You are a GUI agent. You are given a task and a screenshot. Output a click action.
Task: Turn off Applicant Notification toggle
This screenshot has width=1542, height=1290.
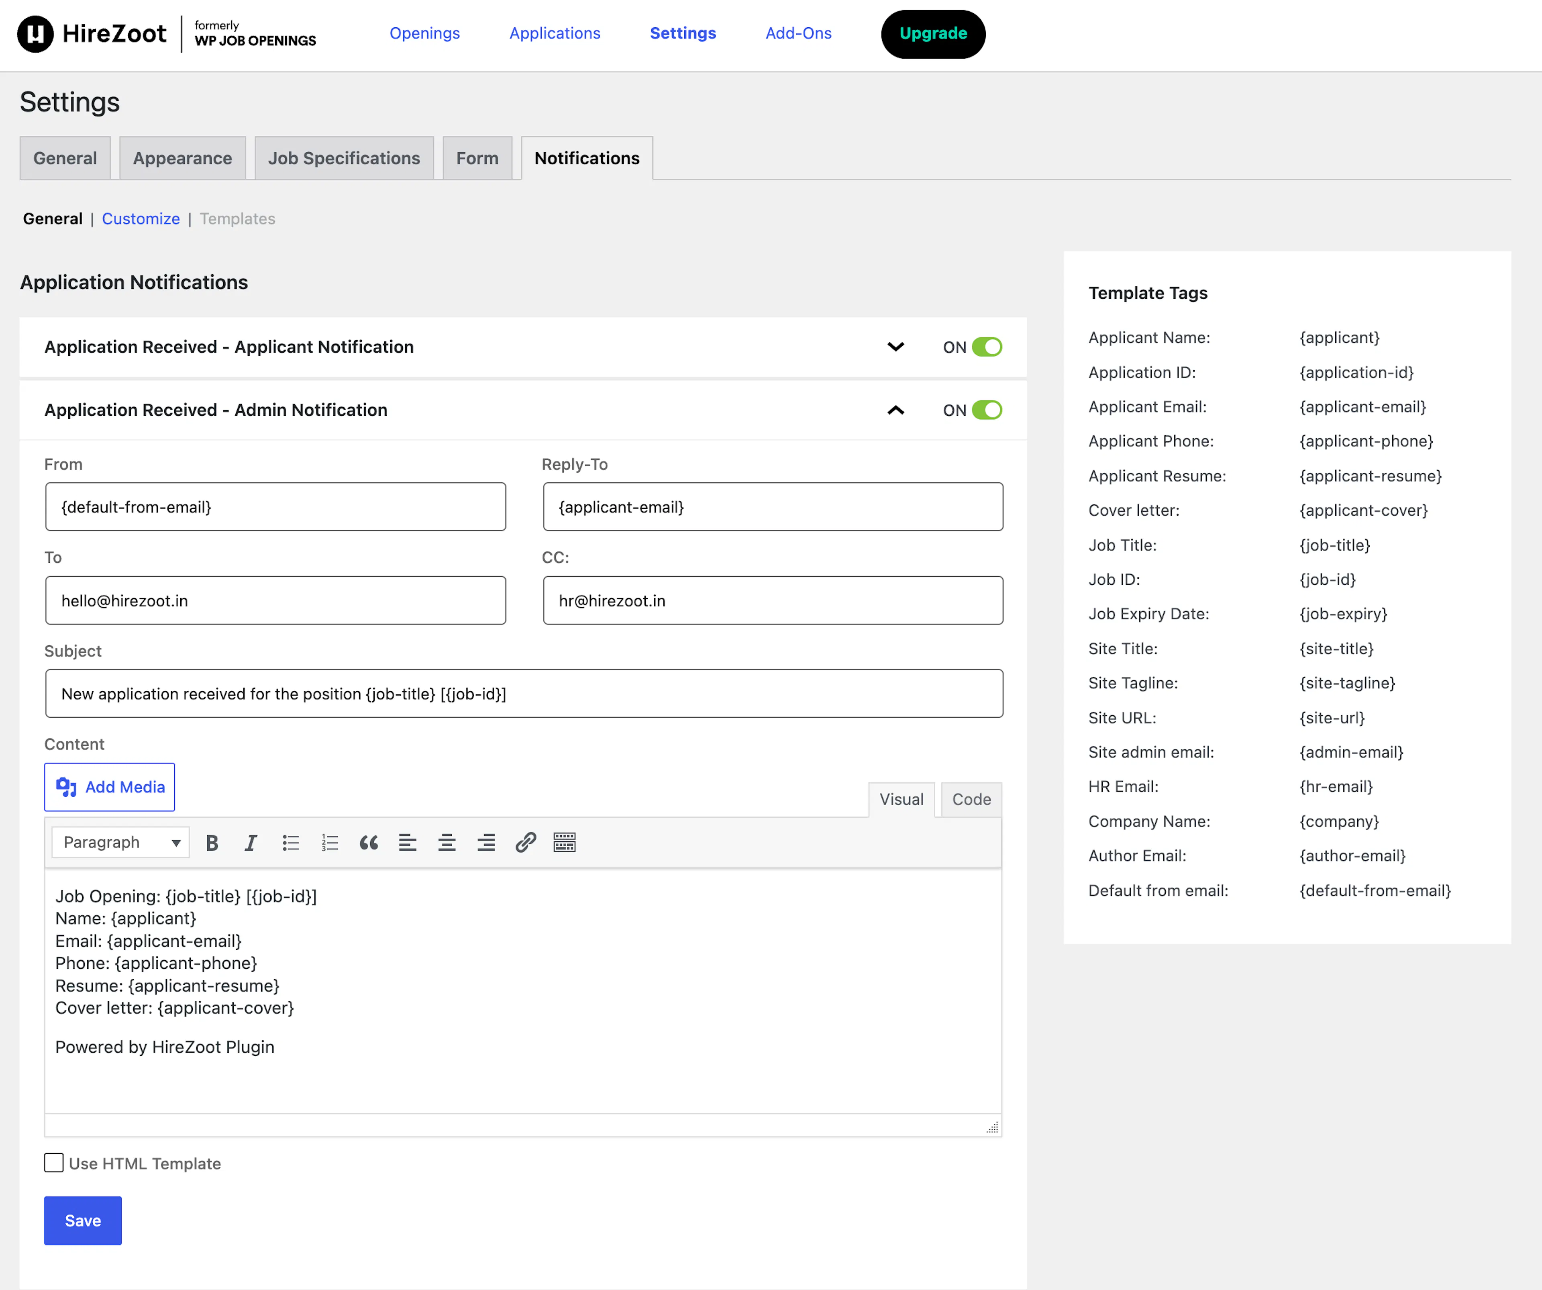click(987, 347)
